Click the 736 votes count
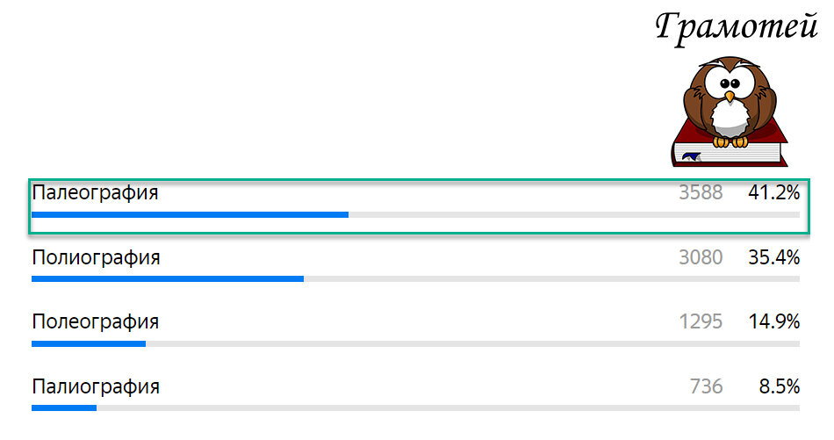The width and height of the screenshot is (834, 440). coord(707,386)
